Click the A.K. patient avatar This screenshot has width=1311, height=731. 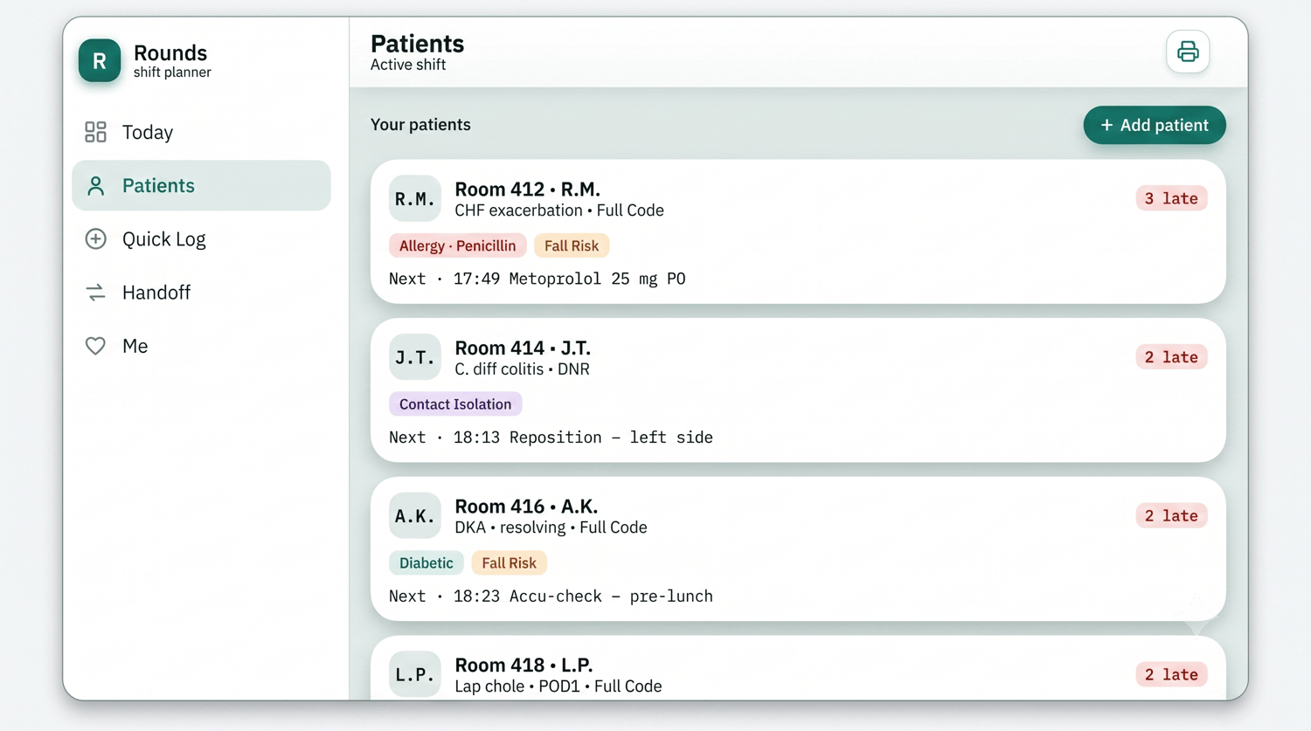click(x=414, y=515)
